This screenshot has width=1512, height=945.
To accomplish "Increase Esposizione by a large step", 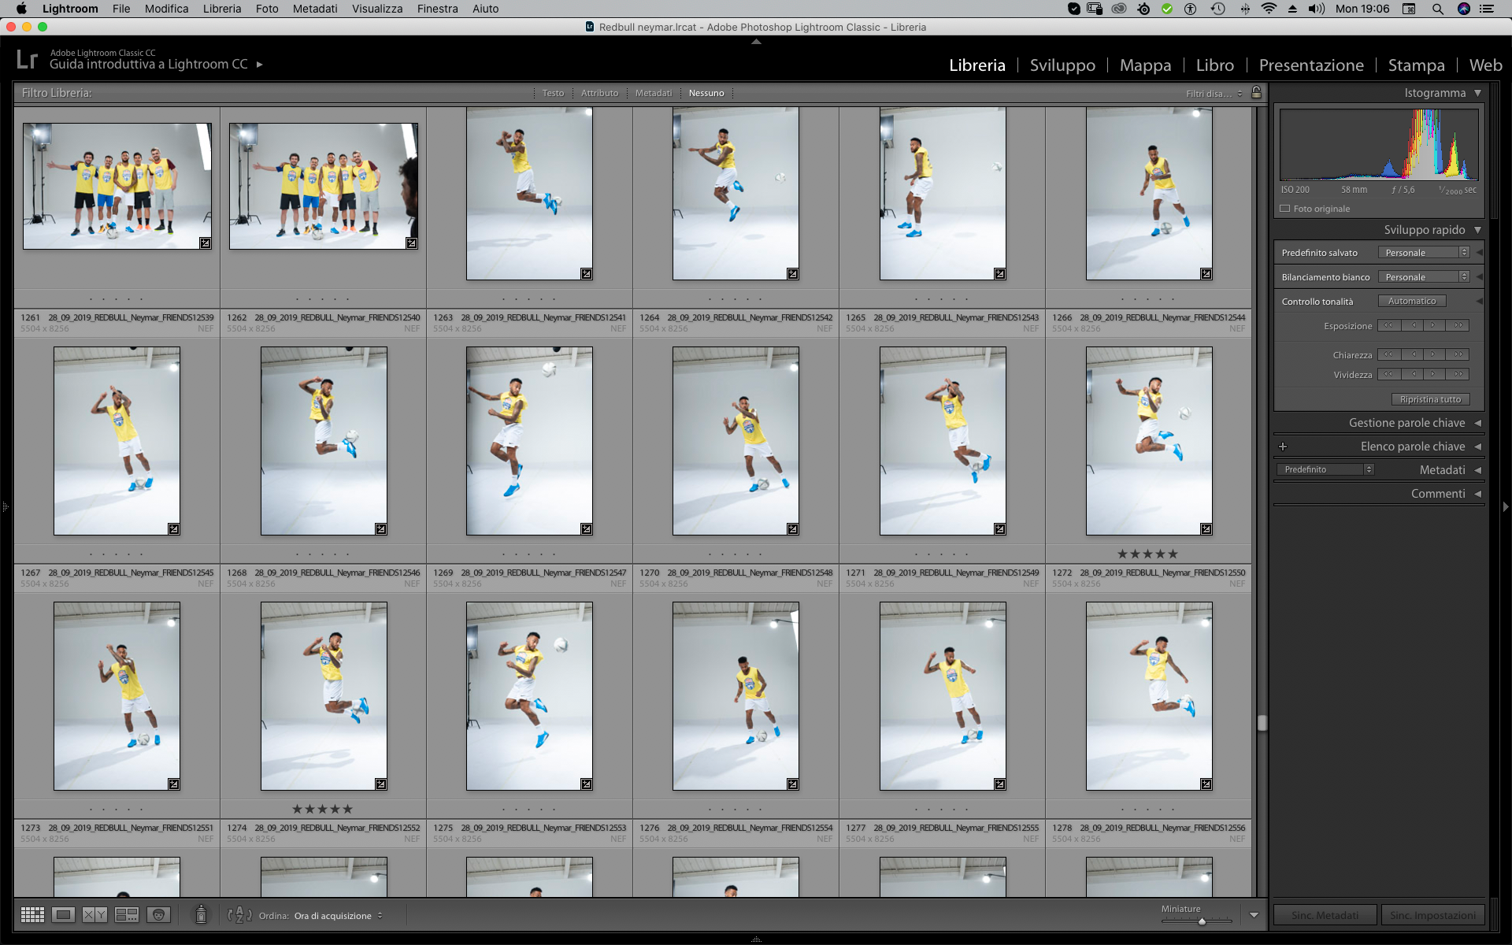I will click(x=1458, y=325).
